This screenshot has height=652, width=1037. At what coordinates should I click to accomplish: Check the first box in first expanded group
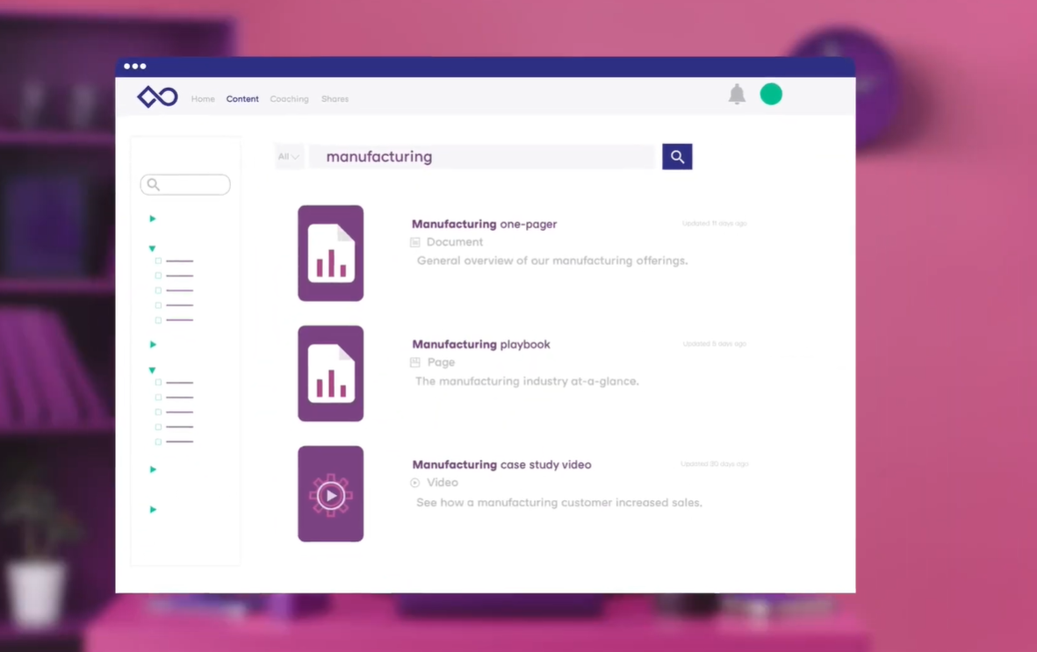[158, 262]
